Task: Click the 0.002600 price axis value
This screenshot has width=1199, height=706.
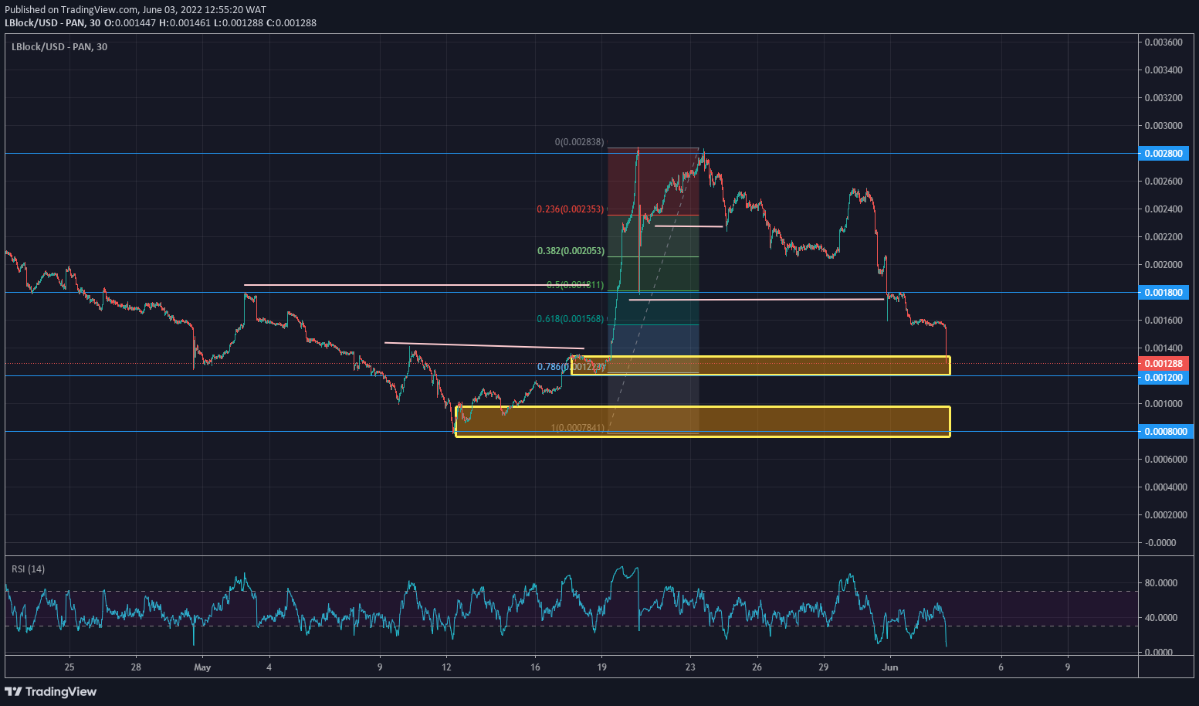Action: click(1163, 182)
